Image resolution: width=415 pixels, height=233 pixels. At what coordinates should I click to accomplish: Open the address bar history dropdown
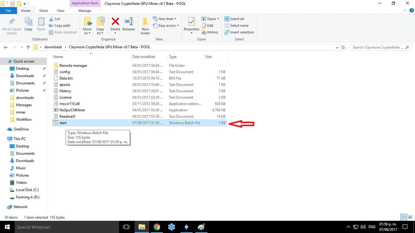pos(337,47)
